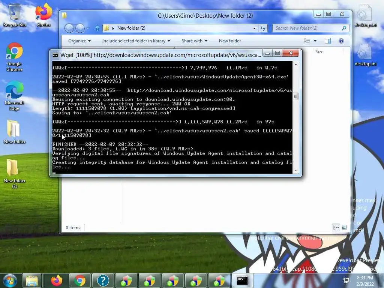This screenshot has width=384, height=288.
Task: Expand the address bar history dropdown
Action: (x=254, y=28)
